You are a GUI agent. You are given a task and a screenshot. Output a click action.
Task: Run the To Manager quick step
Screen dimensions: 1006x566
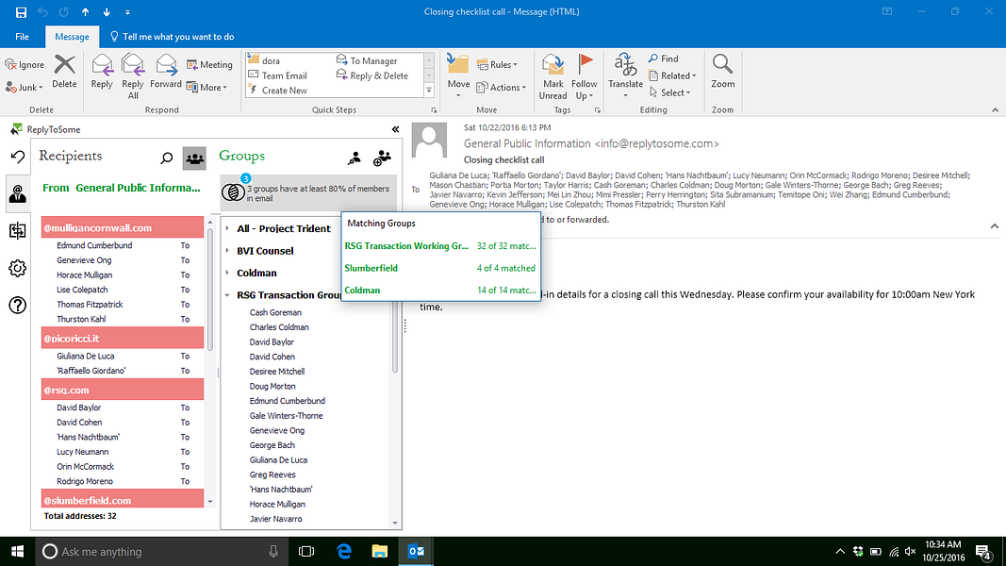[x=367, y=60]
